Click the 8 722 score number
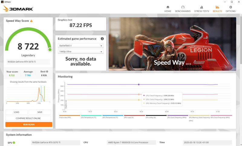Image resolution: width=242 pixels, height=146 pixels. point(28,46)
